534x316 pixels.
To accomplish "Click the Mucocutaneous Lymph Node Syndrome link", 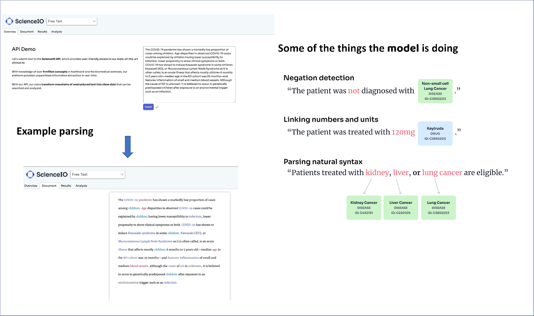I will point(145,241).
